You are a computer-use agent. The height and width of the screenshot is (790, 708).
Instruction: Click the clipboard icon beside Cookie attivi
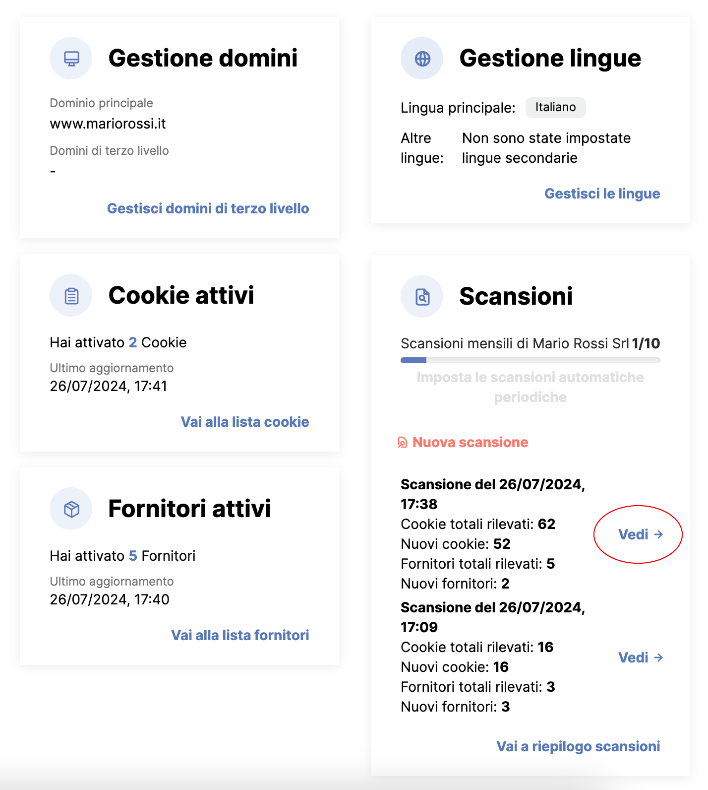pyautogui.click(x=71, y=296)
